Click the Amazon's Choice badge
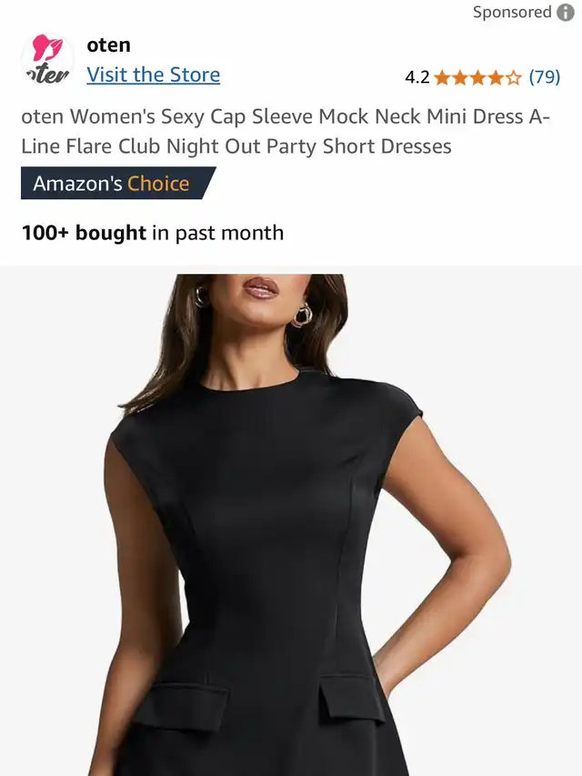Image resolution: width=582 pixels, height=776 pixels. tap(118, 183)
